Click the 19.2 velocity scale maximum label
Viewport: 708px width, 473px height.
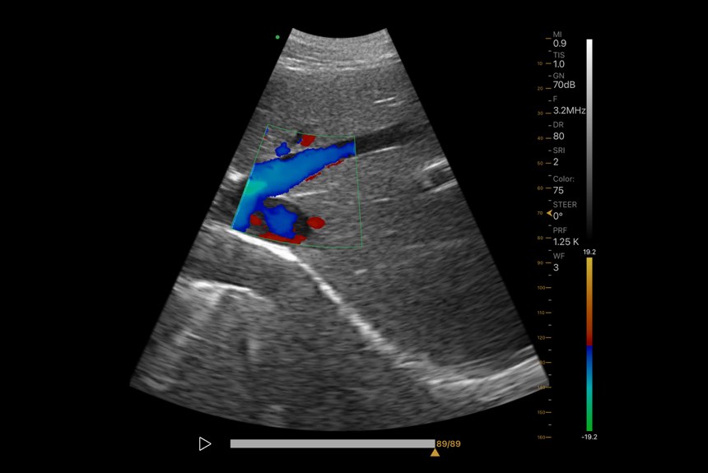tap(589, 252)
